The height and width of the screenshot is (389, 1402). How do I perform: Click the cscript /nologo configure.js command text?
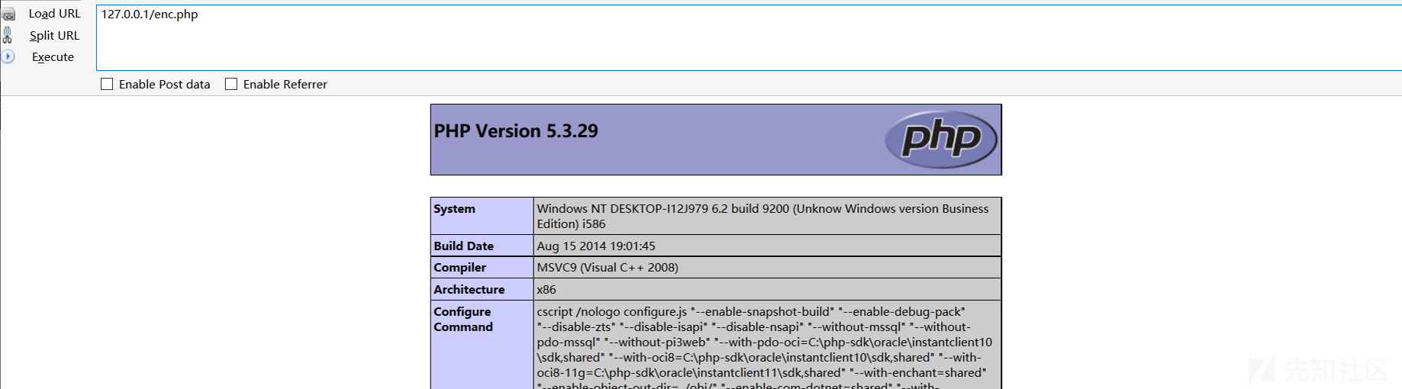(765, 347)
